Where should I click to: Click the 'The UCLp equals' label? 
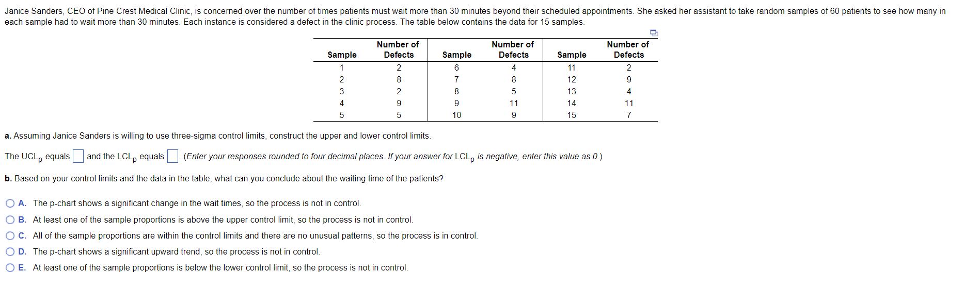pos(37,157)
